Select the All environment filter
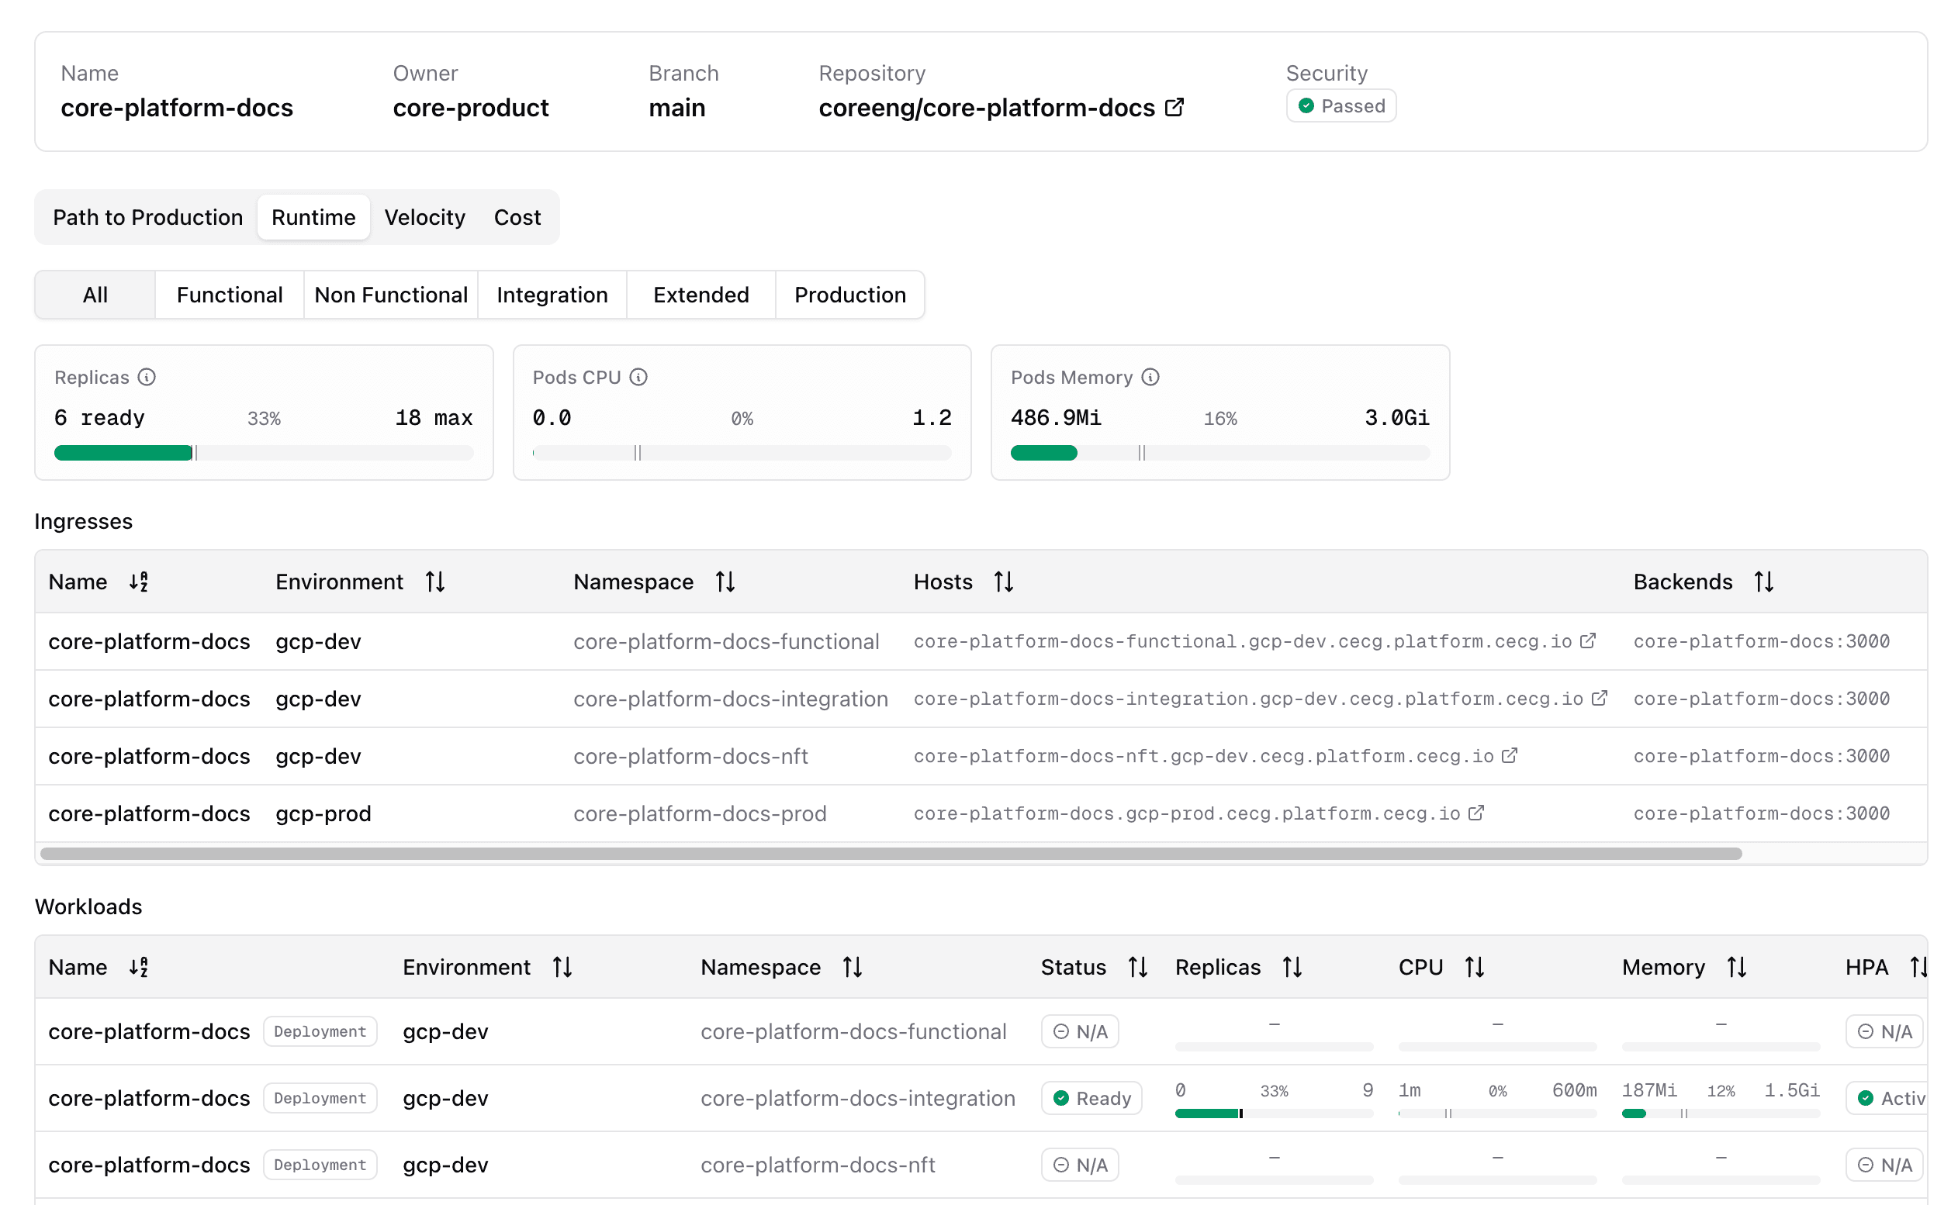1958x1205 pixels. [x=95, y=295]
